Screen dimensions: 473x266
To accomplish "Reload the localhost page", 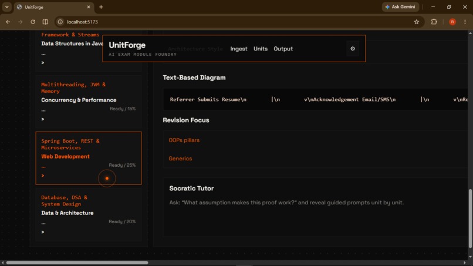I will pyautogui.click(x=33, y=22).
